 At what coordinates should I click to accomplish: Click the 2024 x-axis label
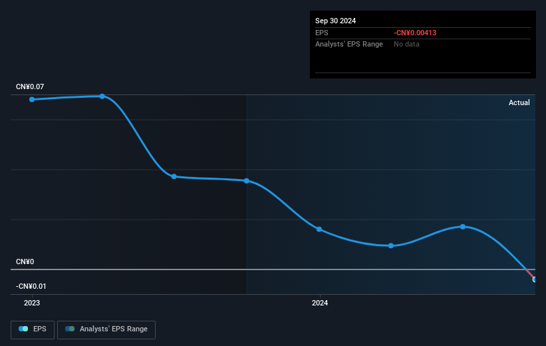click(x=320, y=303)
